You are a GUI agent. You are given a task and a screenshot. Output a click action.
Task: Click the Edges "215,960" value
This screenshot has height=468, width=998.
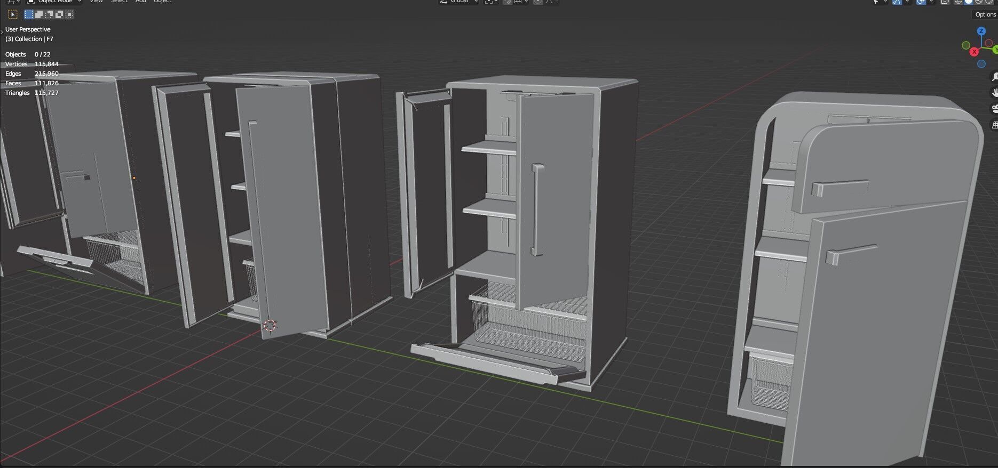tap(46, 74)
